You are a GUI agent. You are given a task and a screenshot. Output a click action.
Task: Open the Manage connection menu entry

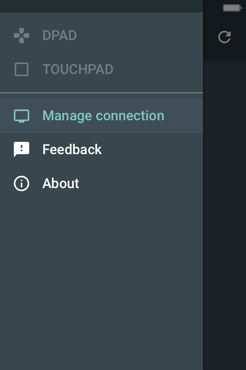tap(101, 116)
